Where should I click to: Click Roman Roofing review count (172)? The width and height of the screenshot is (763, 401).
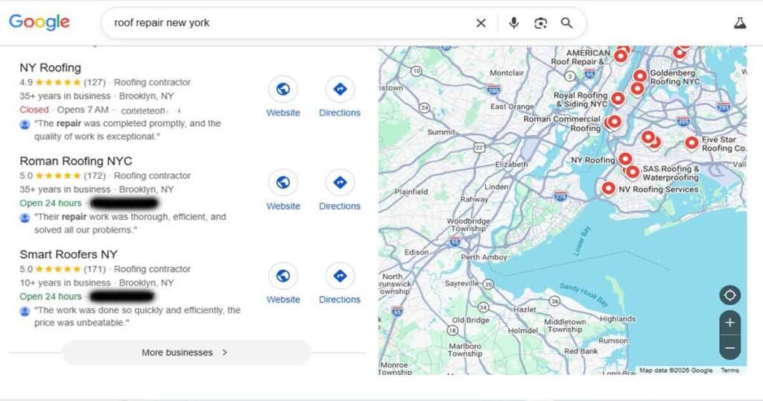click(95, 176)
